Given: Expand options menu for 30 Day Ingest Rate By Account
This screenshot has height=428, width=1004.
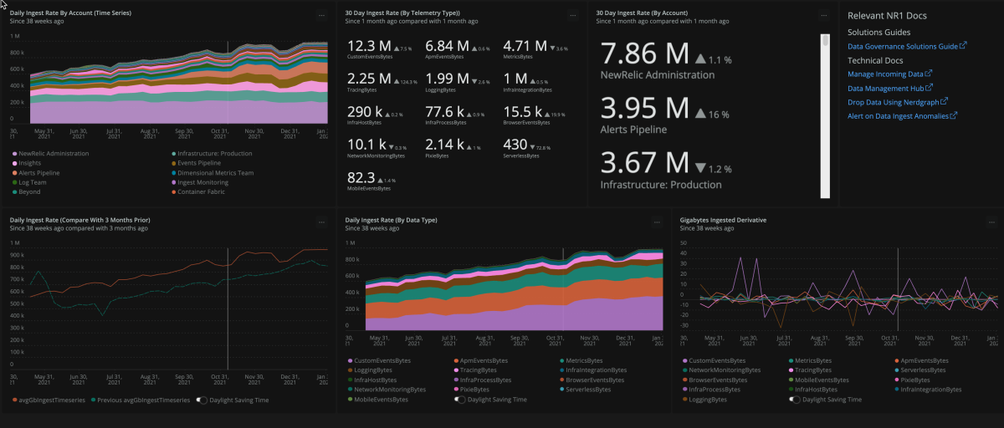Looking at the screenshot, I should [823, 15].
